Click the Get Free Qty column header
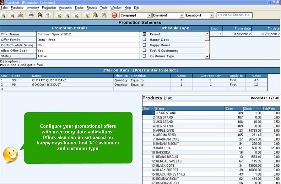Image resolution: width=281 pixels, height=184 pixels. coord(211,76)
